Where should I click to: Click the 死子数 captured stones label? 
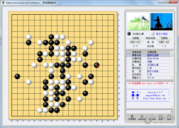coord(150,46)
